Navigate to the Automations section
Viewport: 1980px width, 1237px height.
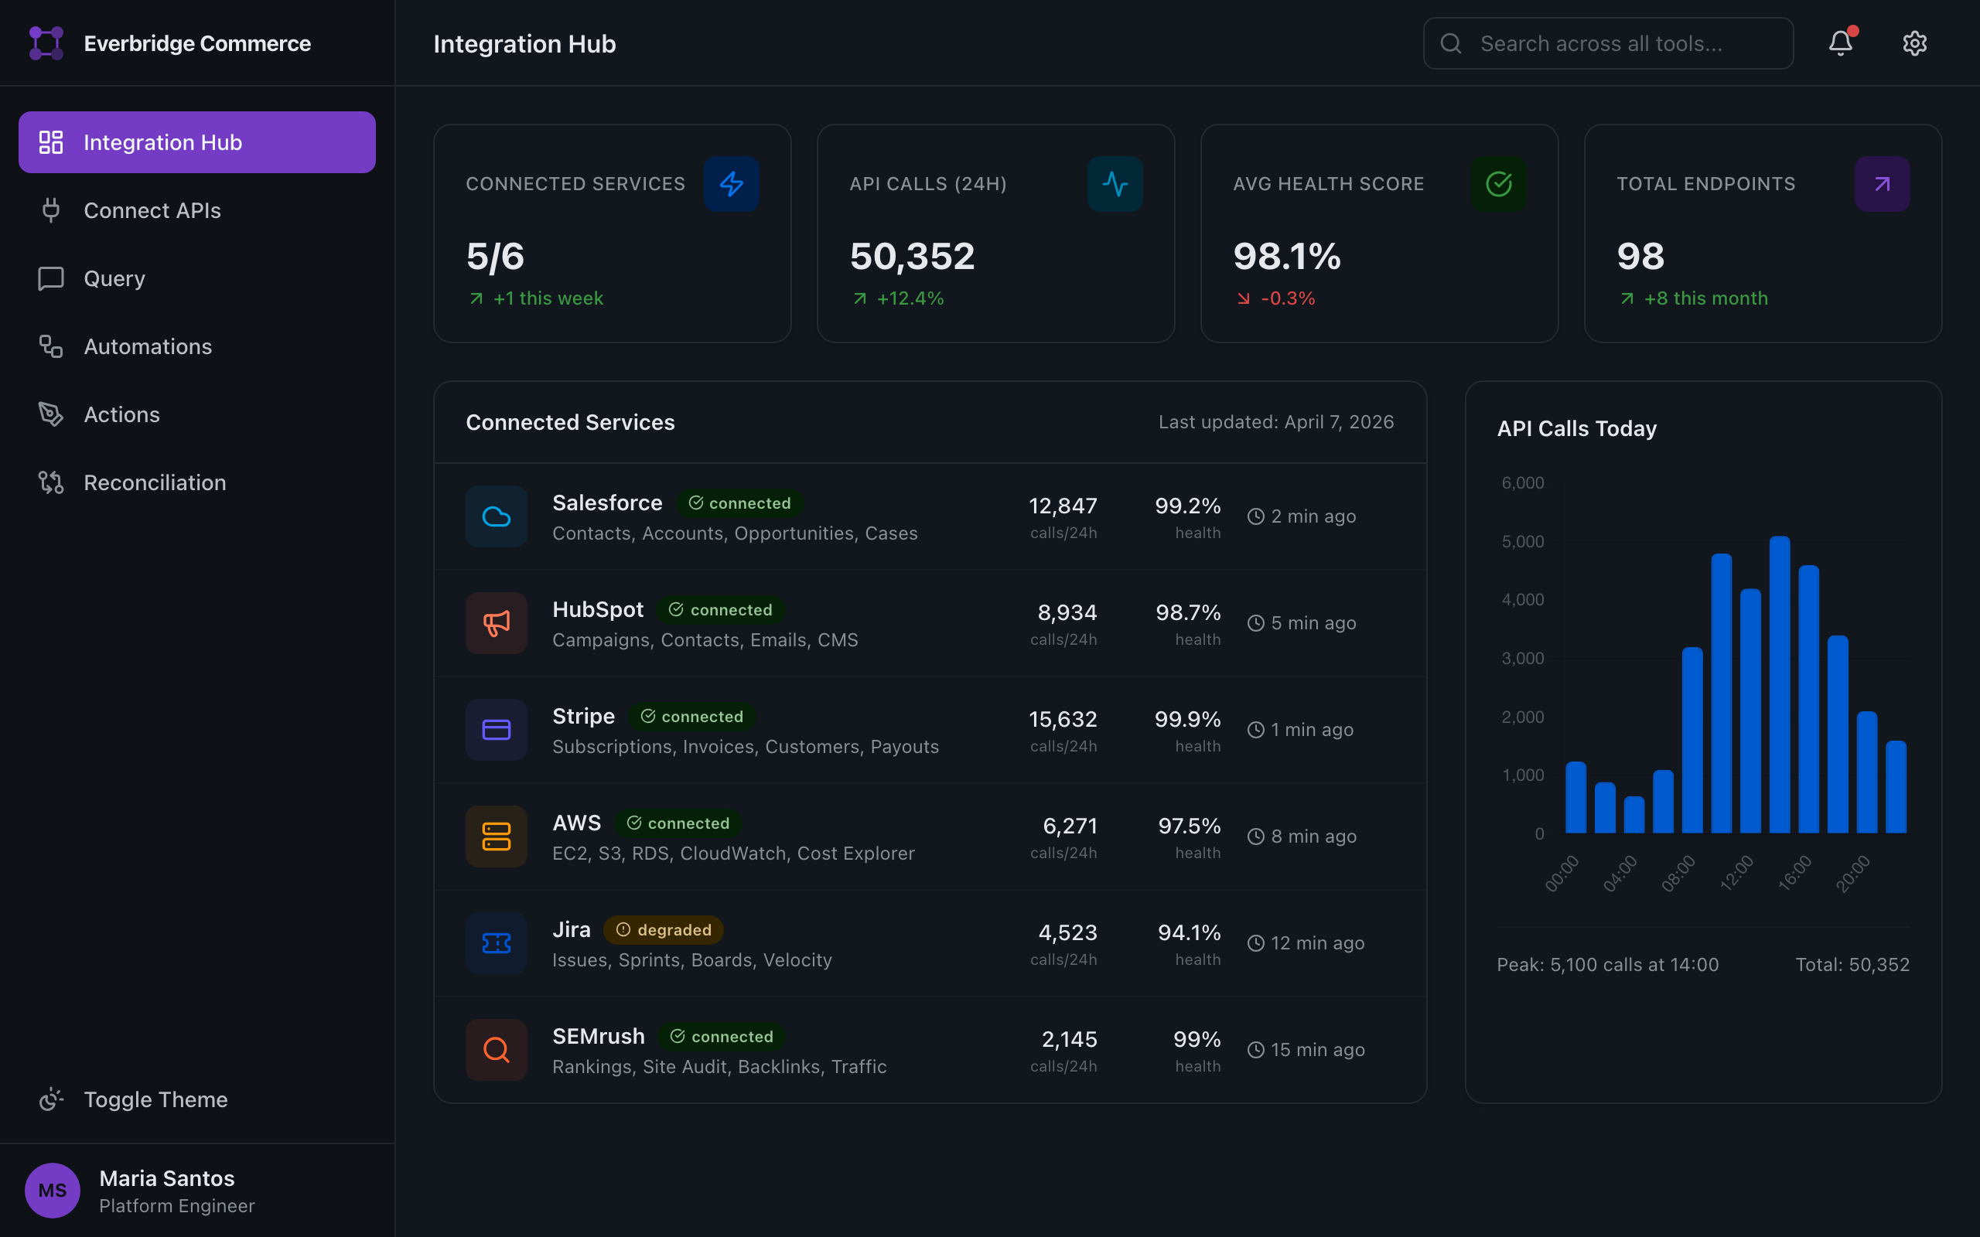[x=147, y=346]
